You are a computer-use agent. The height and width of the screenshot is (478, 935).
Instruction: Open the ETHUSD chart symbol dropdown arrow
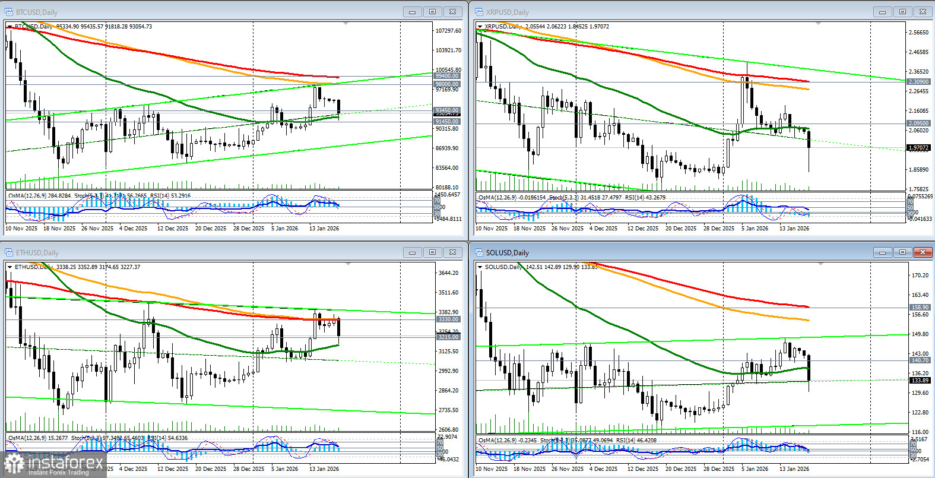[9, 267]
